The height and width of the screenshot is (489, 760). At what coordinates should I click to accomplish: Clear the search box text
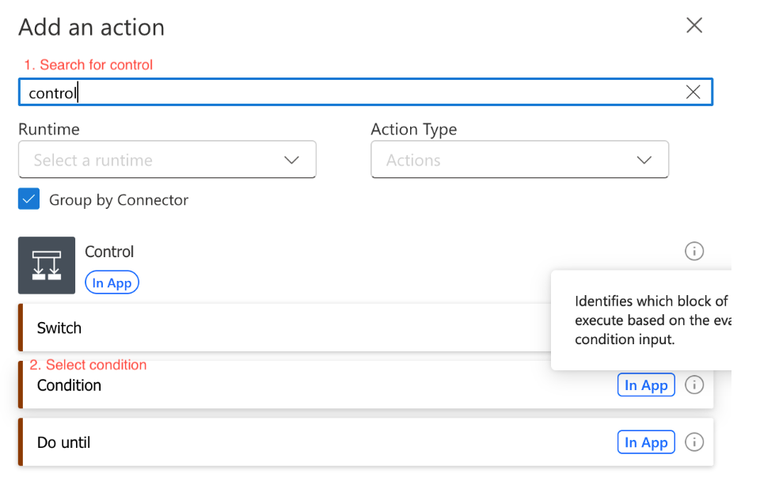(x=693, y=93)
